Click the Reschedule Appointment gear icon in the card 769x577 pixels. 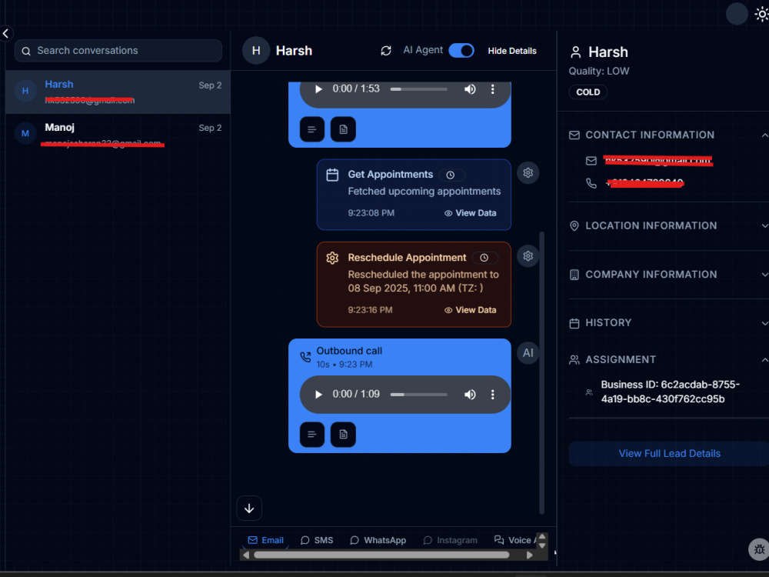coord(332,258)
